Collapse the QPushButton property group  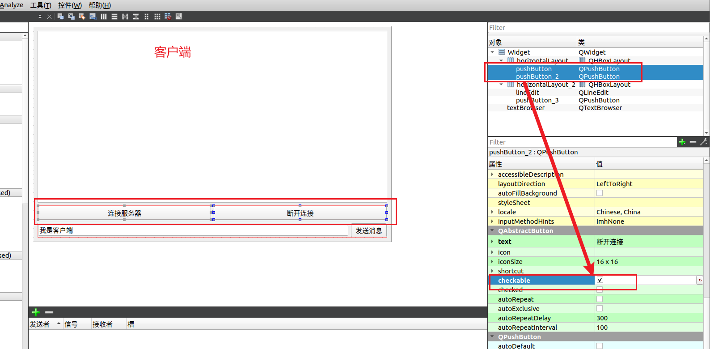(x=492, y=336)
